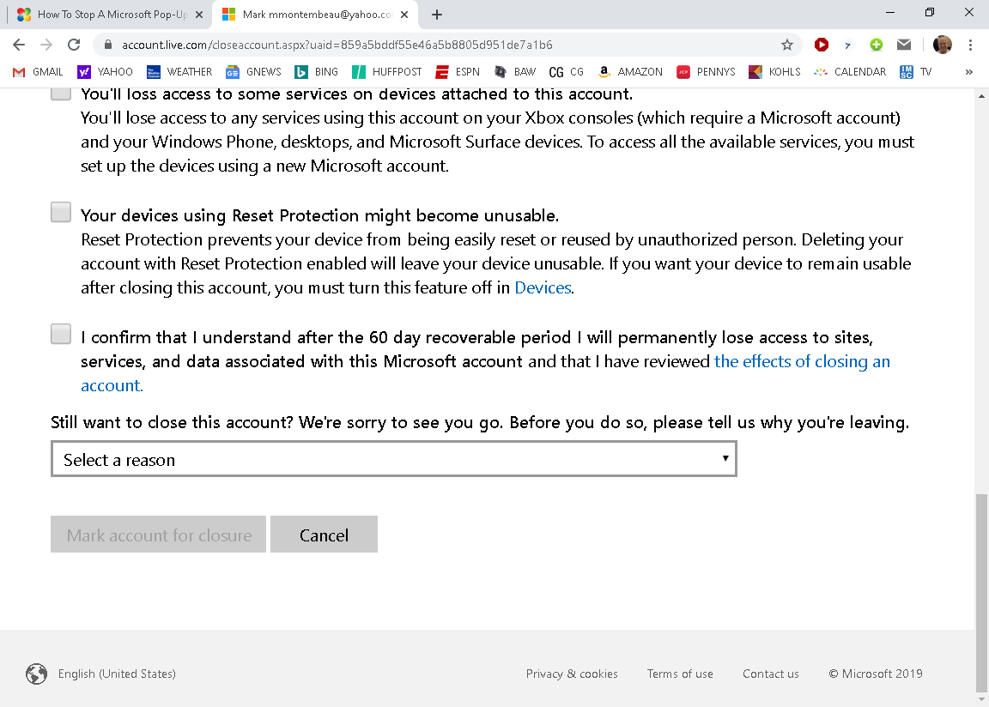Open the GMAIL bookmark

click(38, 72)
